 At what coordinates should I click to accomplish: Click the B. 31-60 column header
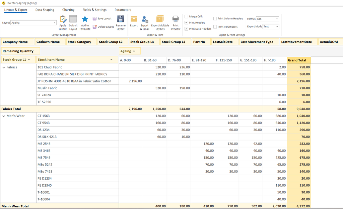155,60
